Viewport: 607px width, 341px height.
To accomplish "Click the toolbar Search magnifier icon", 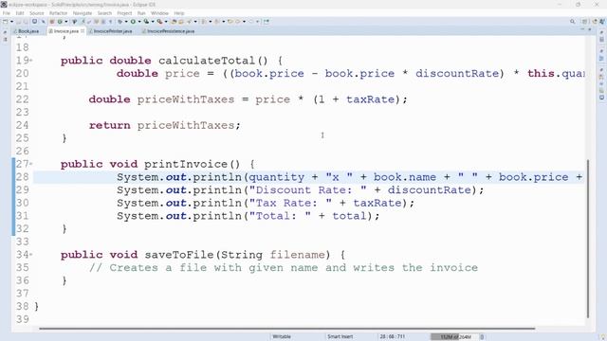I will (x=573, y=22).
